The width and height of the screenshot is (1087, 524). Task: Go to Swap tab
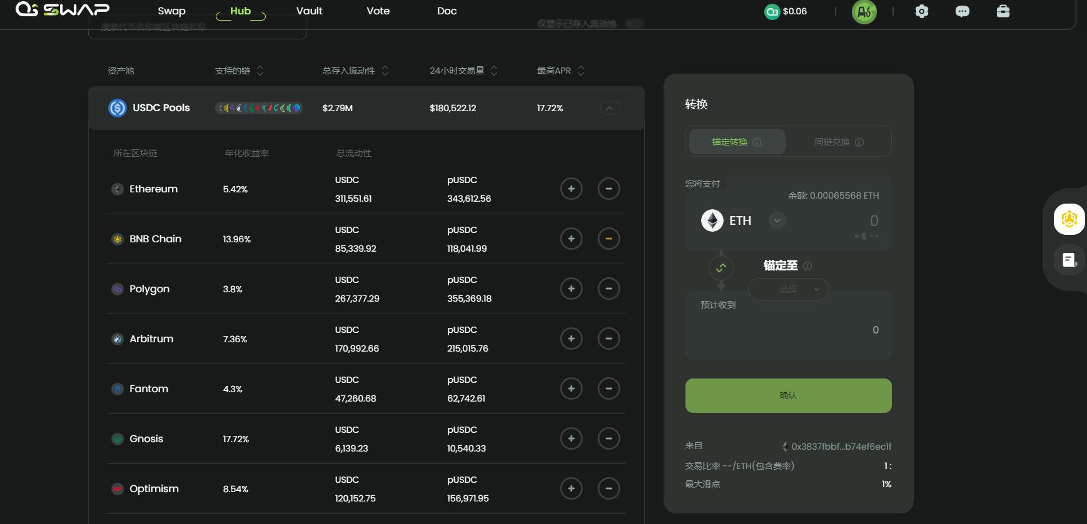(171, 11)
